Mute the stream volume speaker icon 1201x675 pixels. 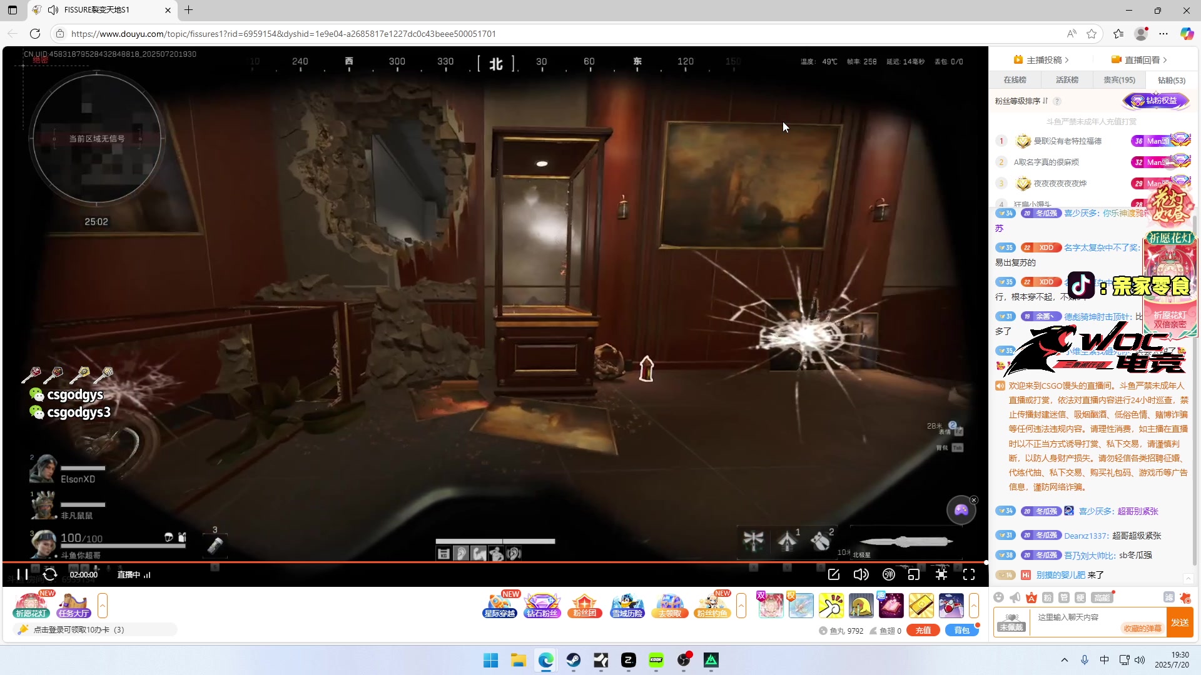pos(861,574)
